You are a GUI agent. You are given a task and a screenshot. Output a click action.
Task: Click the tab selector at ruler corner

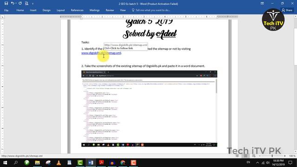(2, 17)
